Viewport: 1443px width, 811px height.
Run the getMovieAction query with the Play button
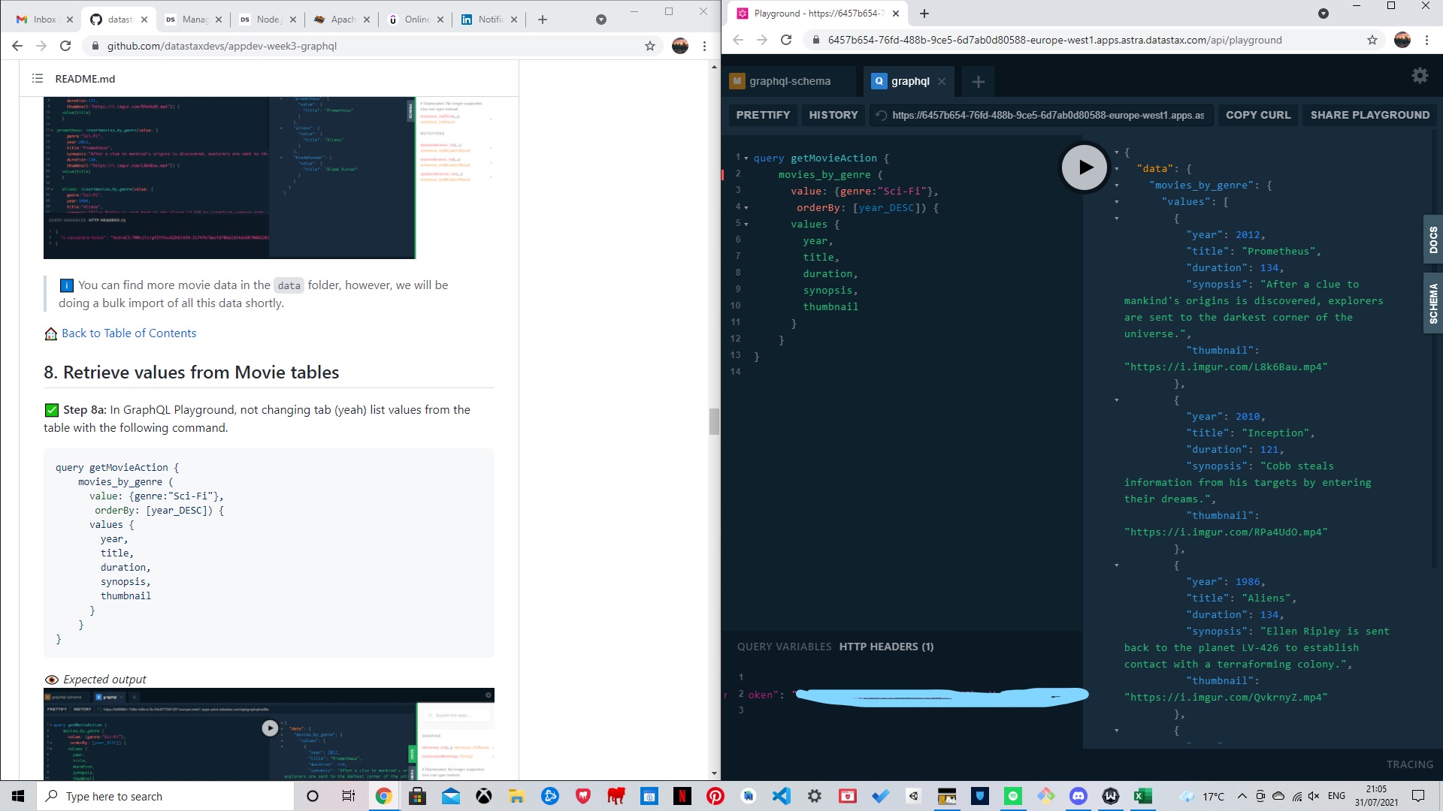pos(1084,167)
